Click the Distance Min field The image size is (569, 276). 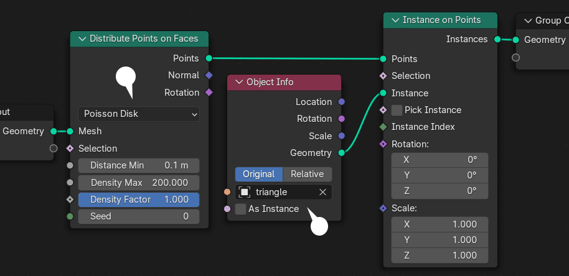pyautogui.click(x=138, y=165)
